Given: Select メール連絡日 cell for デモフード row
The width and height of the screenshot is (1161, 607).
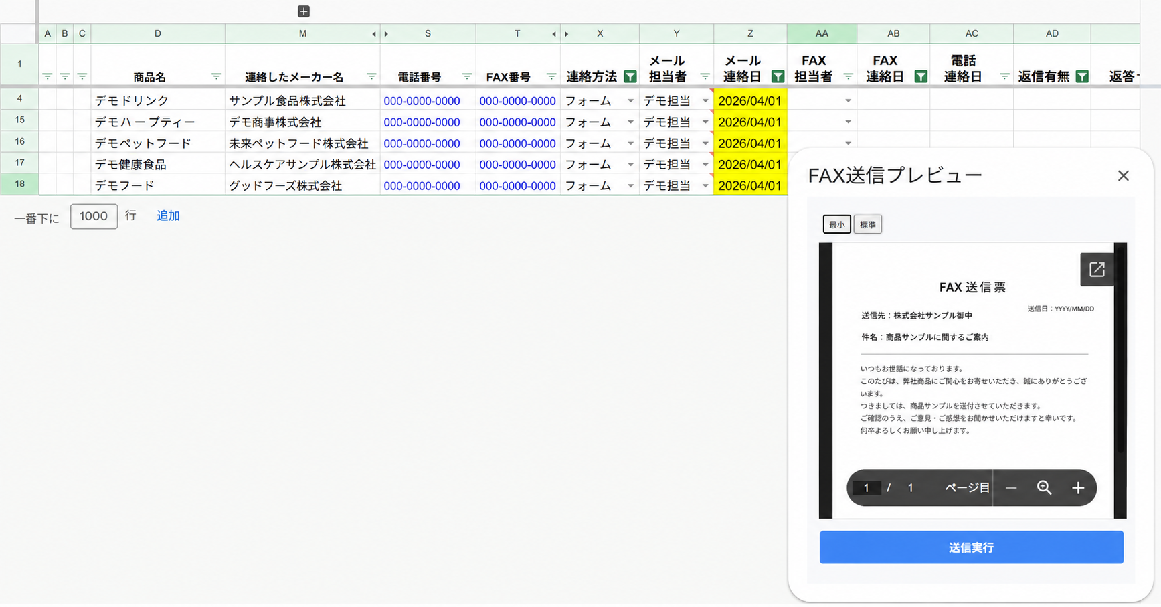Looking at the screenshot, I should [750, 185].
